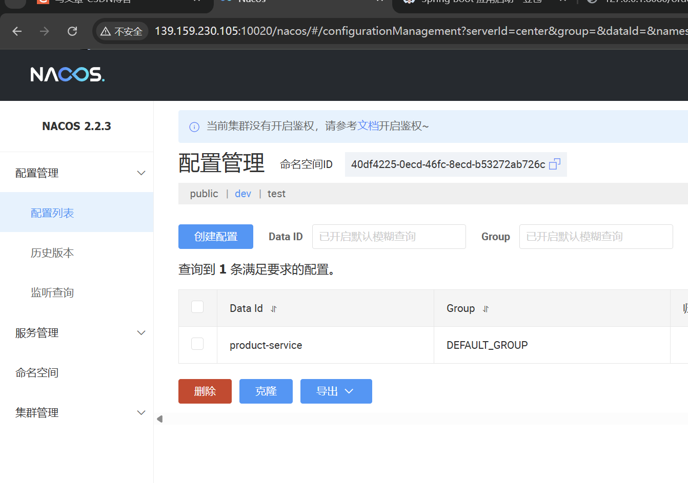688x483 pixels.
Task: Click the NACOS 2.2.3 version label
Action: click(76, 126)
